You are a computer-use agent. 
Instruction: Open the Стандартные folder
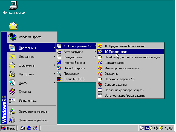pyautogui.click(x=76, y=57)
